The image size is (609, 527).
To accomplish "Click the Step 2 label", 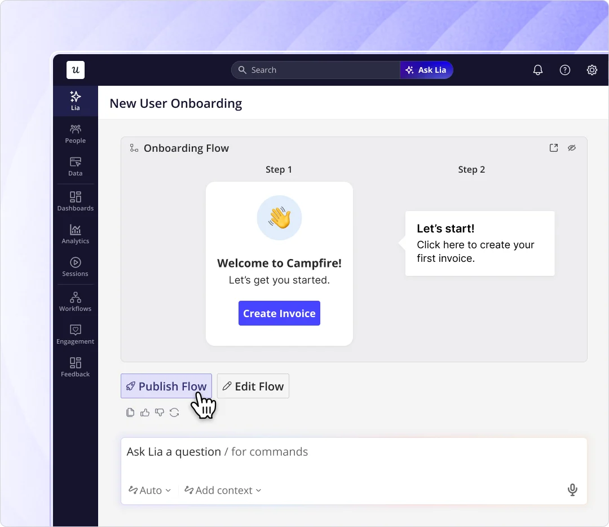I will point(471,169).
